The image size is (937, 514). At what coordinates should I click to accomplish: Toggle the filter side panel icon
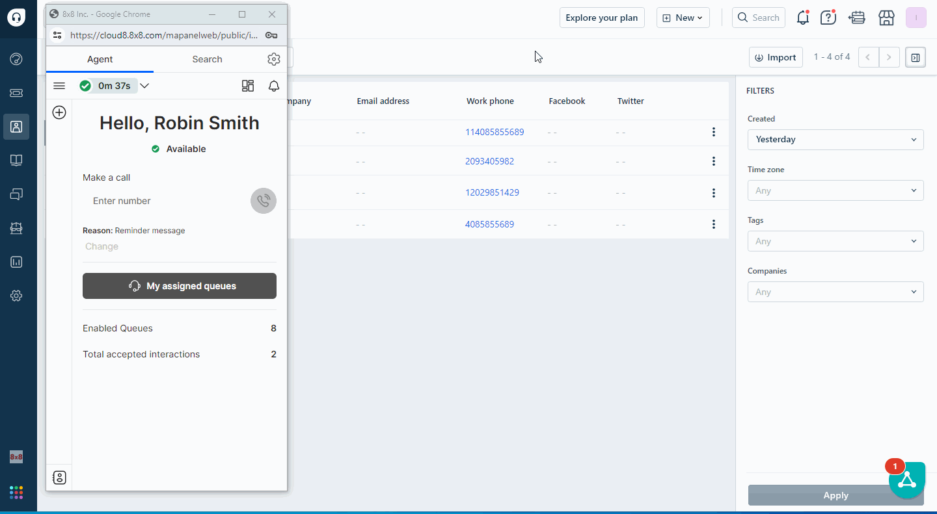(x=916, y=57)
